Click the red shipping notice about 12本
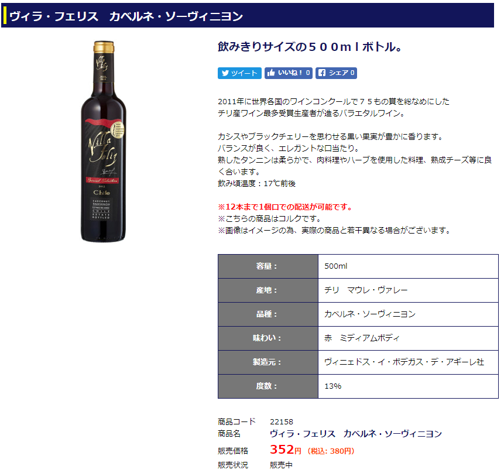Image resolution: width=504 pixels, height=473 pixels. point(286,207)
